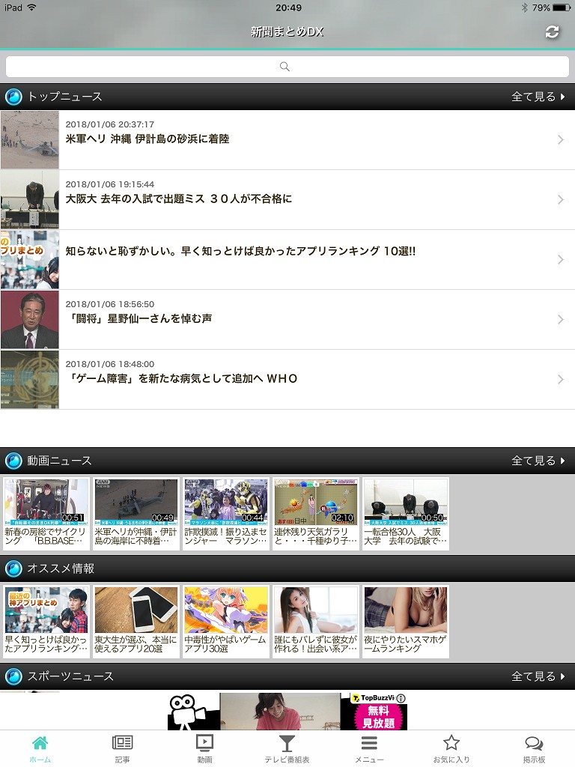Screen dimensions: 575x767
Task: Play the 00:51 cycling video thumbnail
Action: click(x=46, y=501)
